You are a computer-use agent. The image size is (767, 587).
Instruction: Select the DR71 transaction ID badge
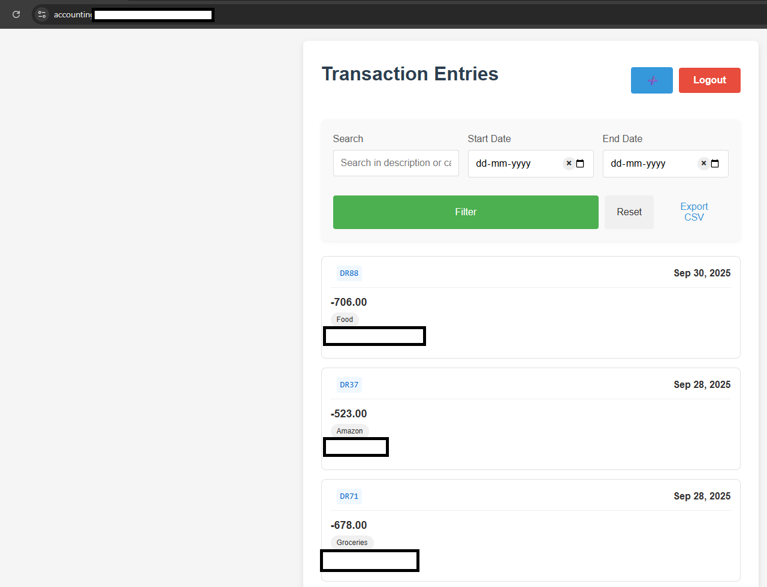(349, 496)
